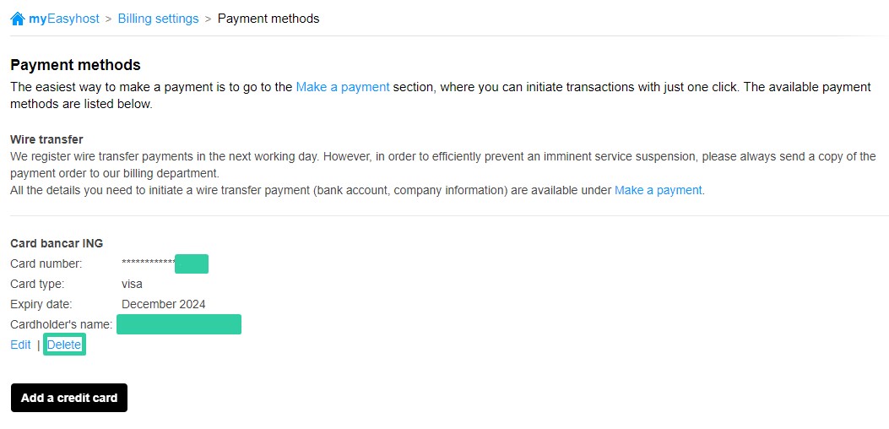Screen dimensions: 889x429
Task: Click the Cardholder's name label
Action: pos(62,324)
